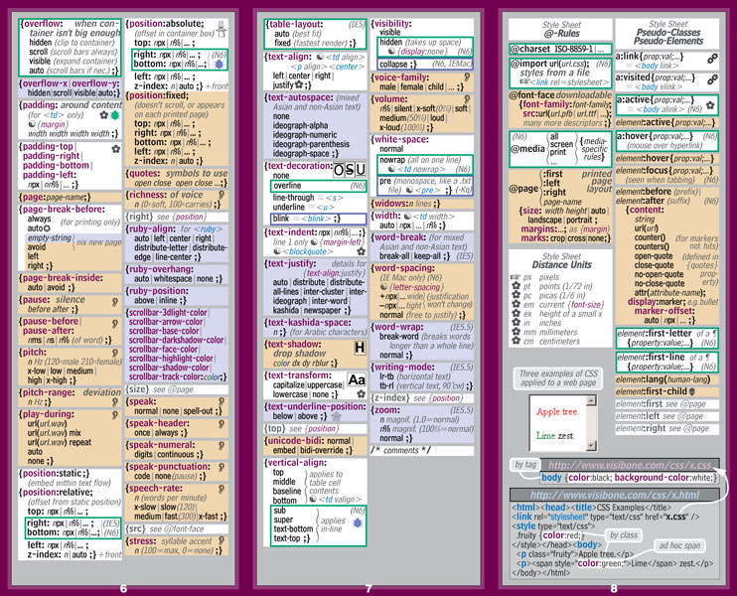Viewport: 737px width, 596px height.
Task: Click the chain icon beside a:visited
Action: pyautogui.click(x=712, y=79)
